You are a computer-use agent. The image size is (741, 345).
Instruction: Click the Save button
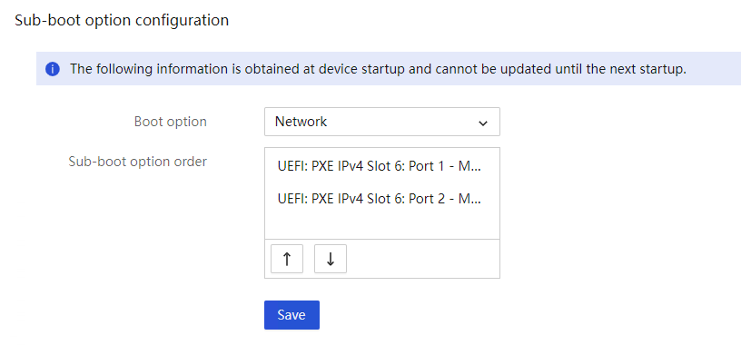(291, 315)
